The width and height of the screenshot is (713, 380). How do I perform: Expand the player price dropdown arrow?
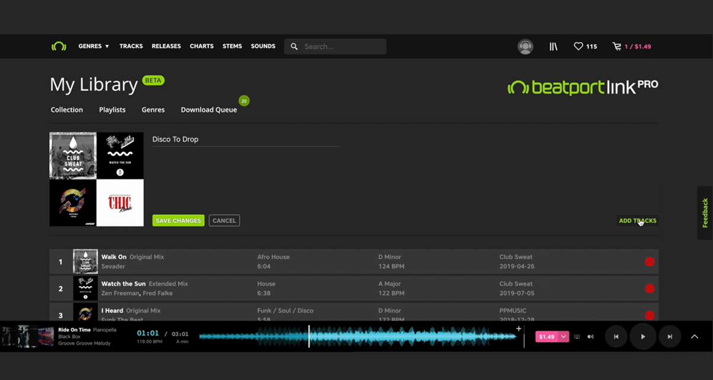point(564,337)
